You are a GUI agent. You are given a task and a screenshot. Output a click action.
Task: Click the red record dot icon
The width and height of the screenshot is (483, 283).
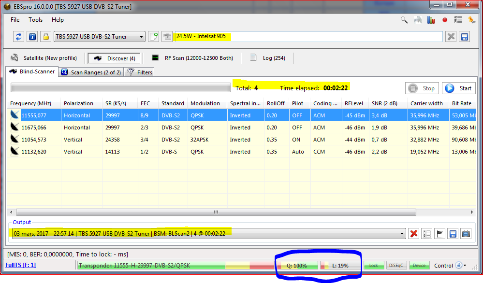pyautogui.click(x=445, y=20)
